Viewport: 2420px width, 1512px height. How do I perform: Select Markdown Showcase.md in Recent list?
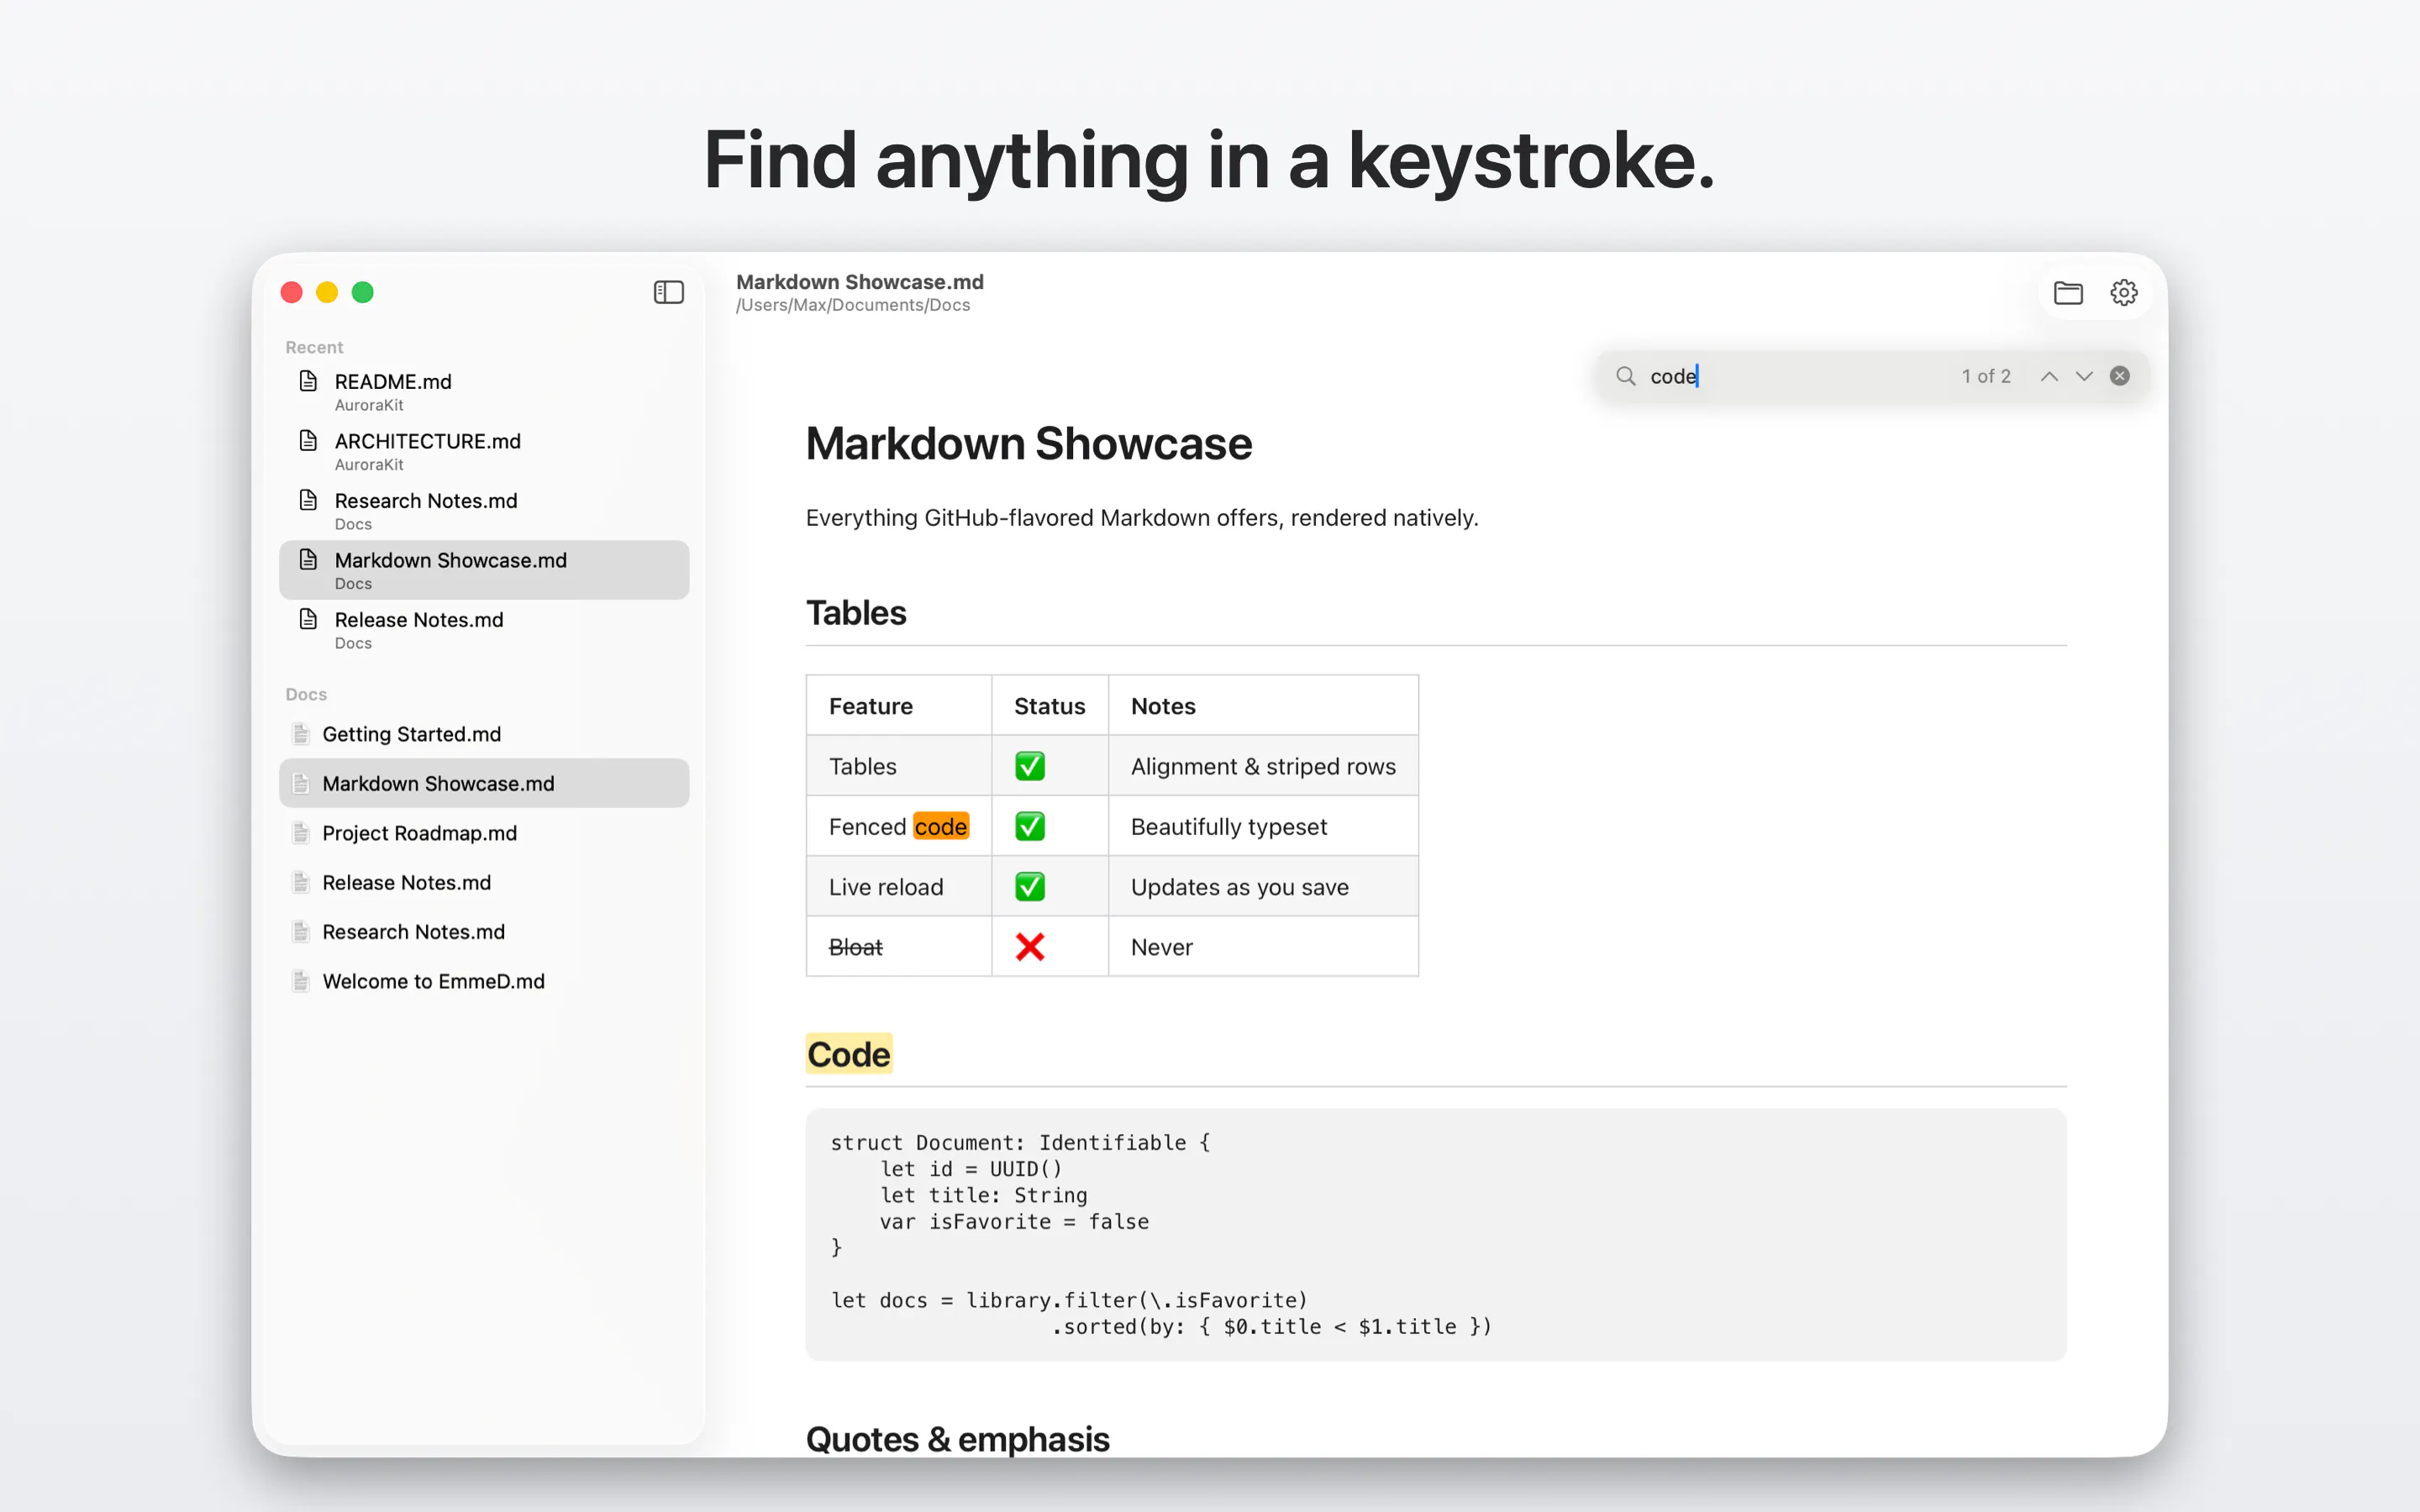point(484,570)
